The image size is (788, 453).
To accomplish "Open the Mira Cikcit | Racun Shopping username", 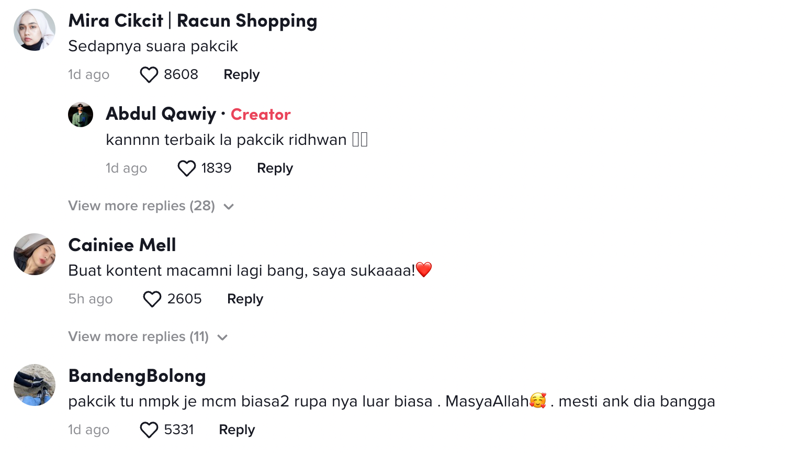I will pos(193,21).
